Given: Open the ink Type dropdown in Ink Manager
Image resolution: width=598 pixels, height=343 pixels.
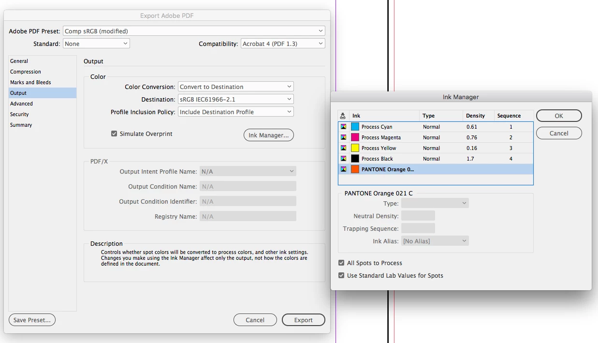Looking at the screenshot, I should pyautogui.click(x=435, y=204).
